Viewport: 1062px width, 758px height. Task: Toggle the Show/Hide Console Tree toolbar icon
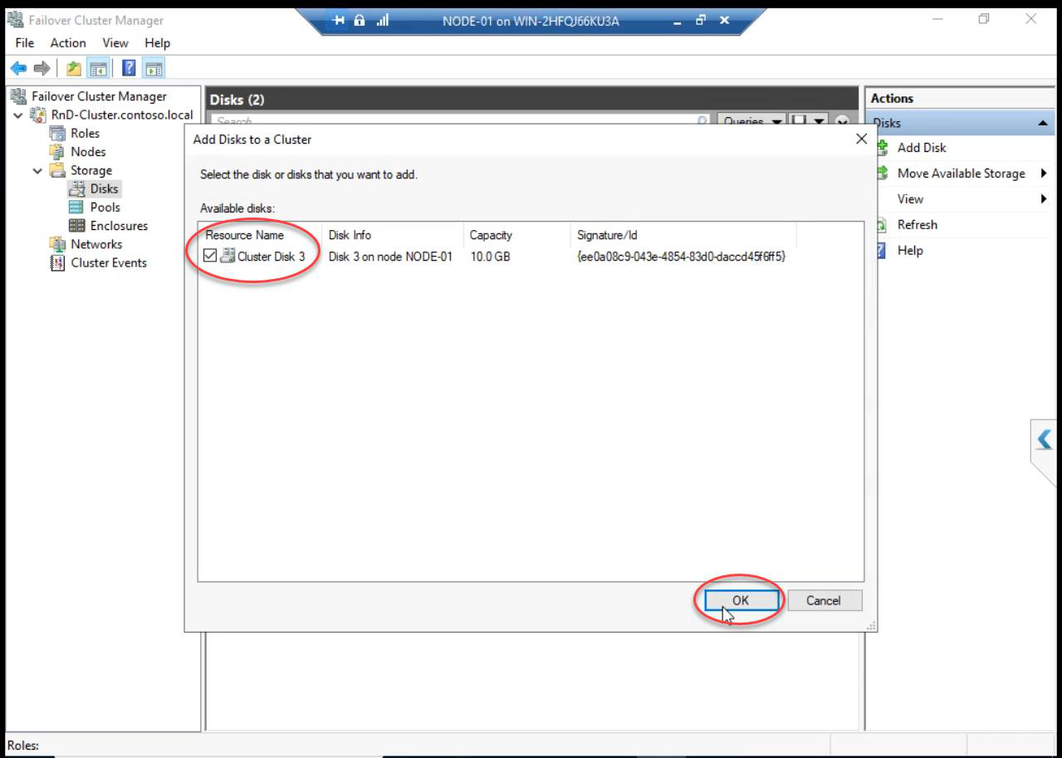98,68
